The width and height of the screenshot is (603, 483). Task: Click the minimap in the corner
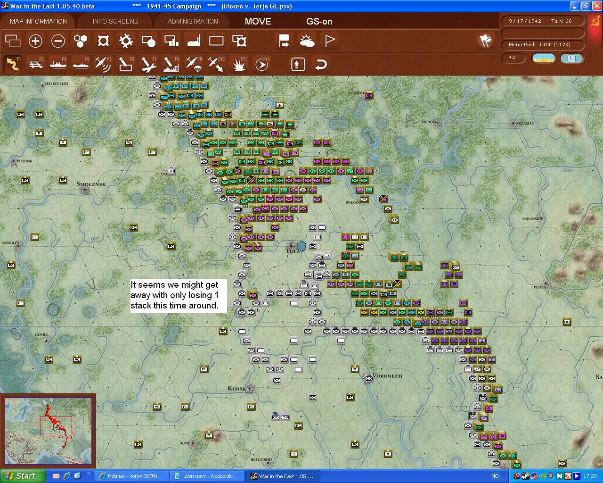(49, 431)
